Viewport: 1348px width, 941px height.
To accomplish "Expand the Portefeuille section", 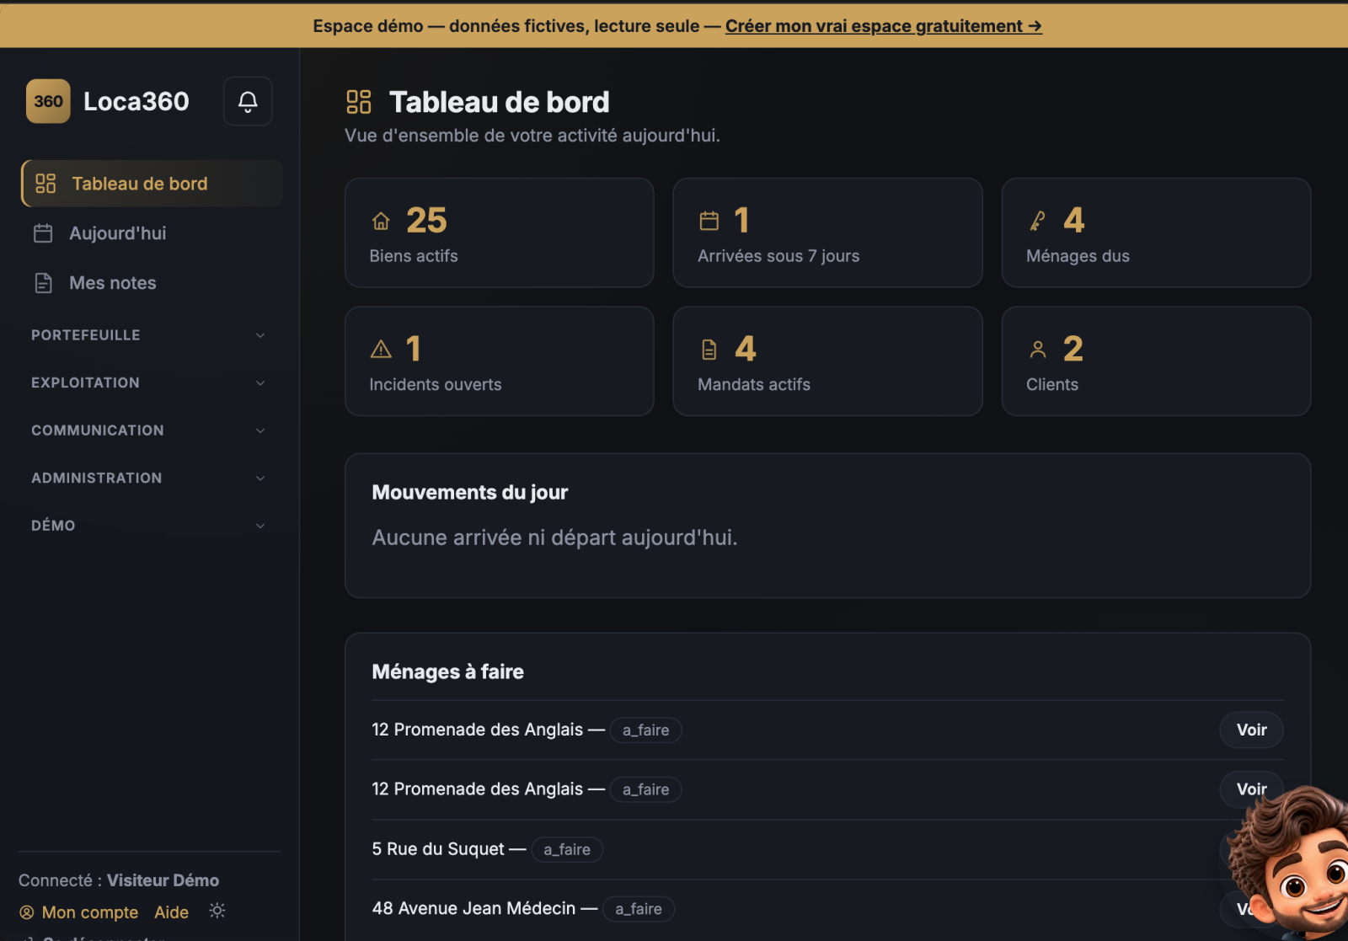I will 147,335.
